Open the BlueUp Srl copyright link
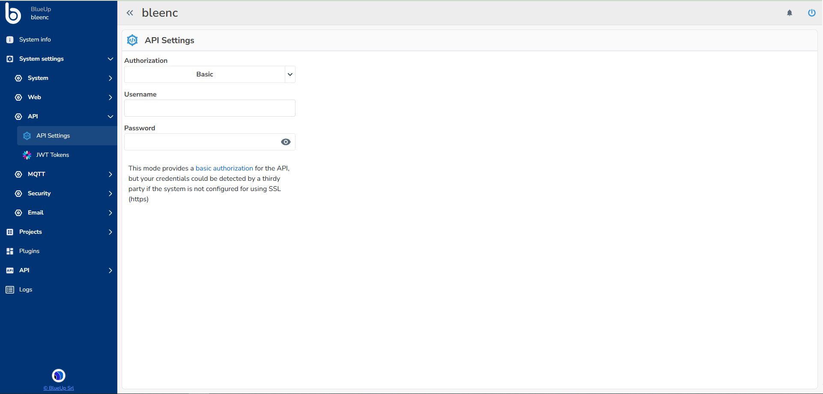 pyautogui.click(x=58, y=388)
